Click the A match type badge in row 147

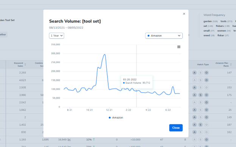coord(194,73)
